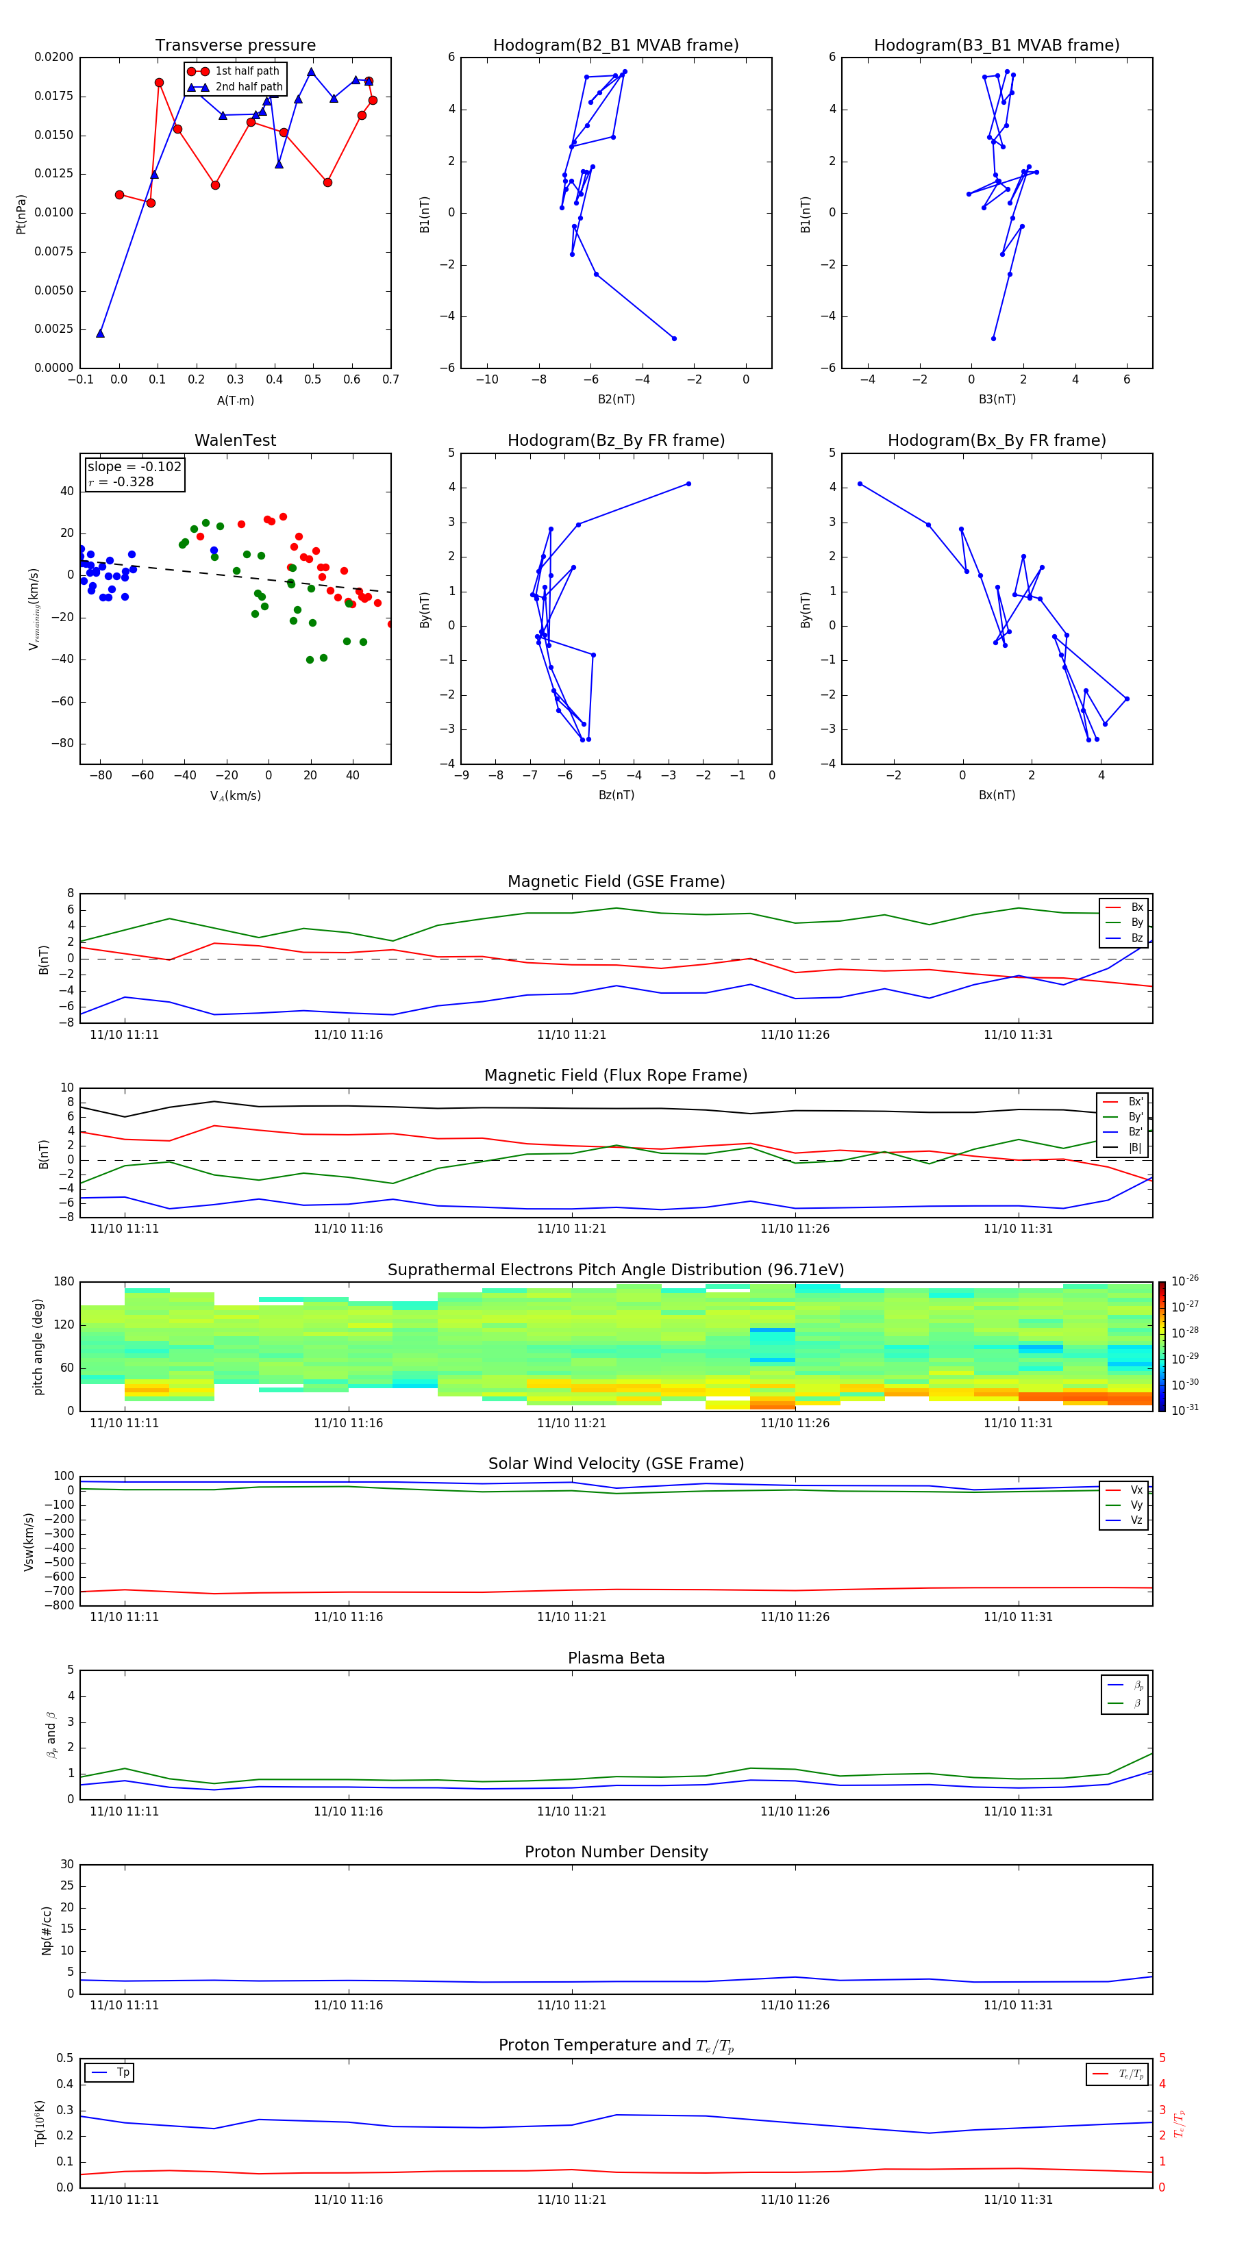Click the "Bz(nT)" x-axis label

(x=616, y=795)
